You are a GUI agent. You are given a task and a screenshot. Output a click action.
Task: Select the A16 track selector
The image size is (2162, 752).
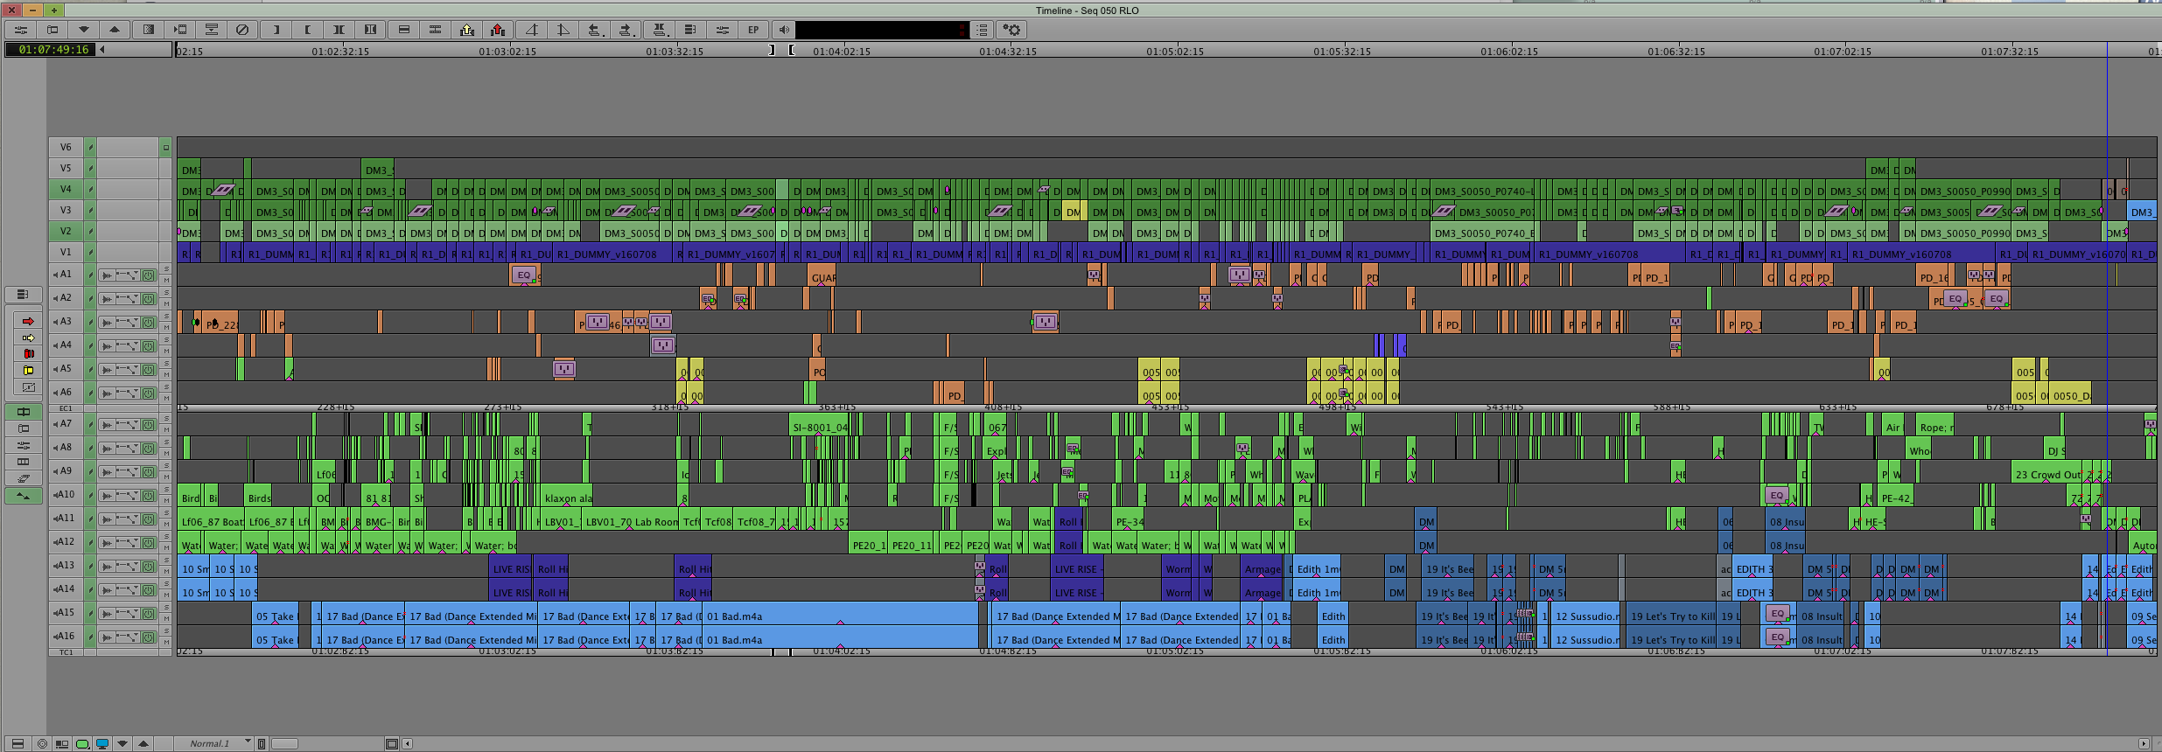point(66,637)
